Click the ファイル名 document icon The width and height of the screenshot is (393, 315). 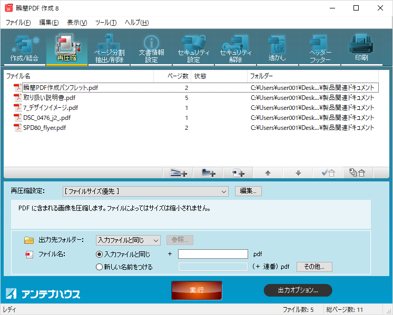pyautogui.click(x=30, y=255)
